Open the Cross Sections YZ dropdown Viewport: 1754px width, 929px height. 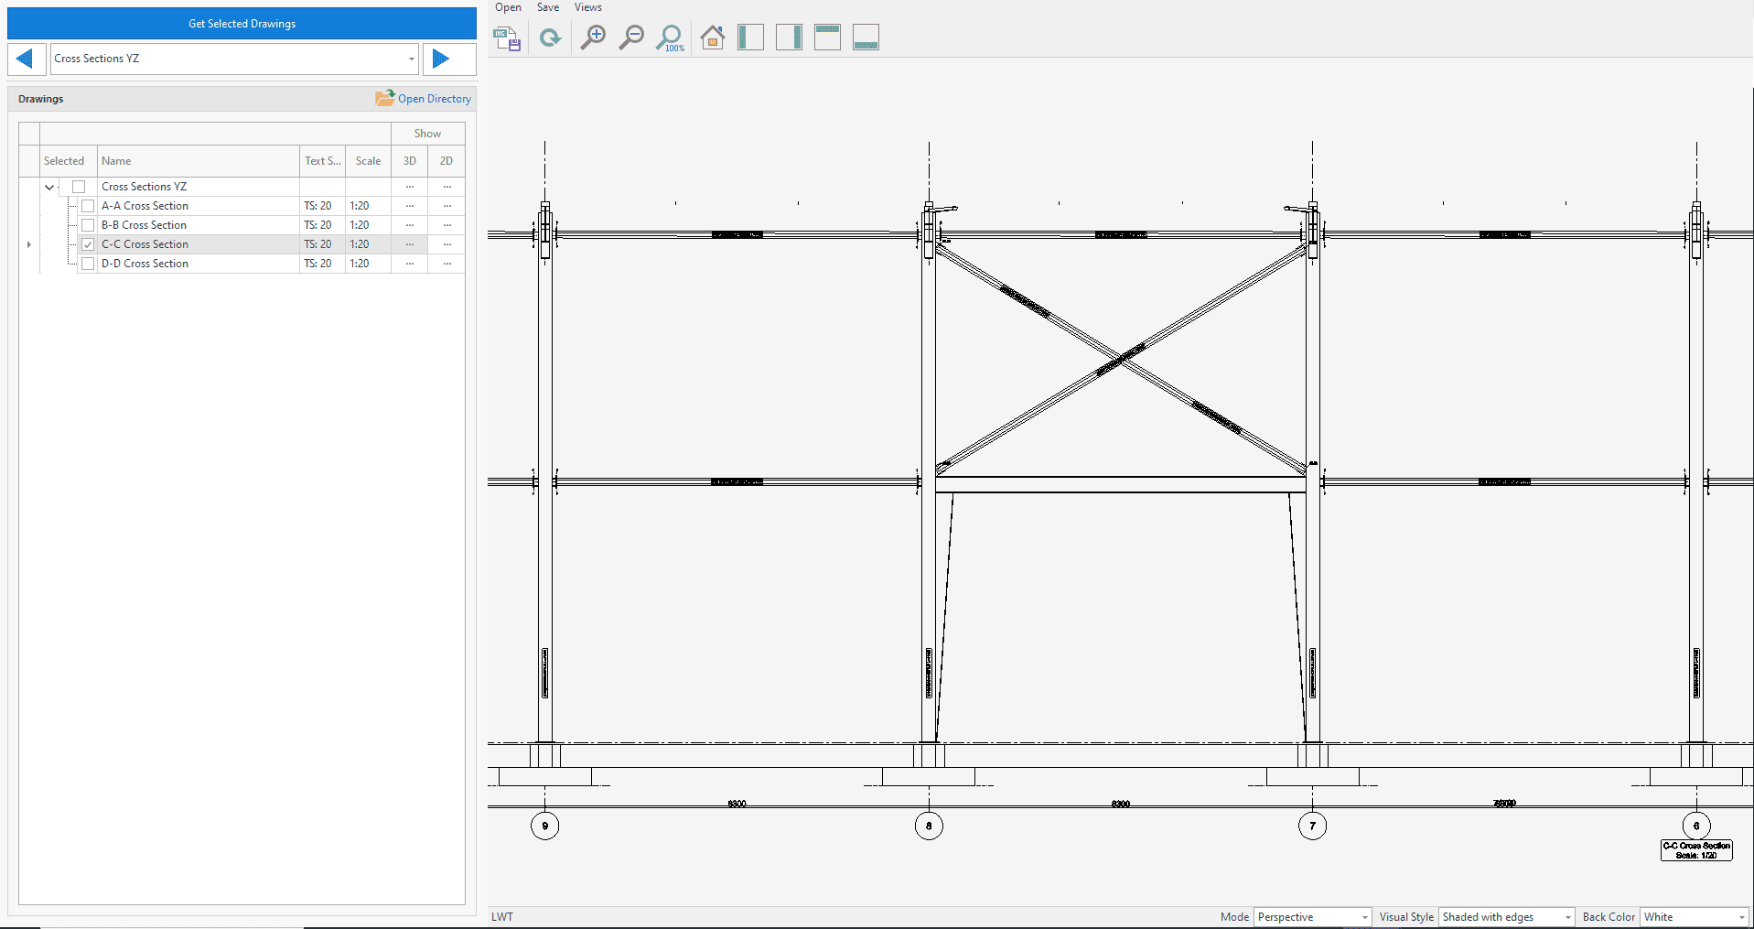[411, 59]
